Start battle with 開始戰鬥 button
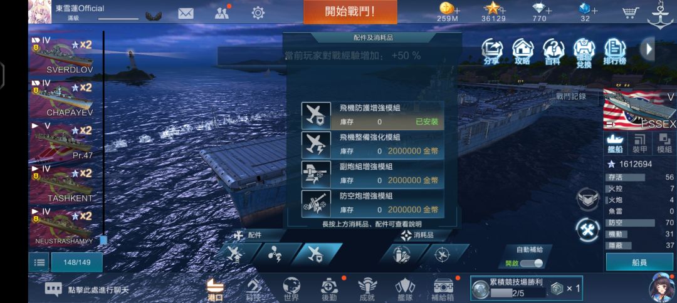 pyautogui.click(x=350, y=12)
